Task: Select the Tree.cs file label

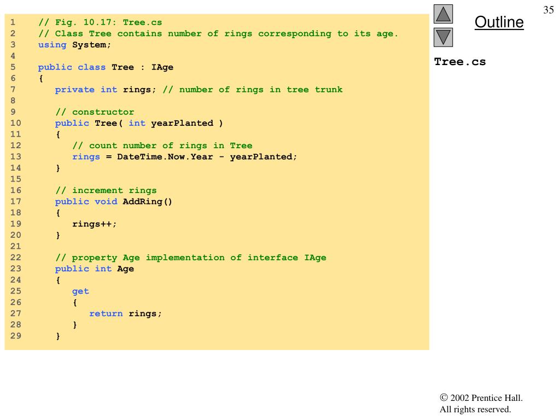Action: [x=460, y=62]
